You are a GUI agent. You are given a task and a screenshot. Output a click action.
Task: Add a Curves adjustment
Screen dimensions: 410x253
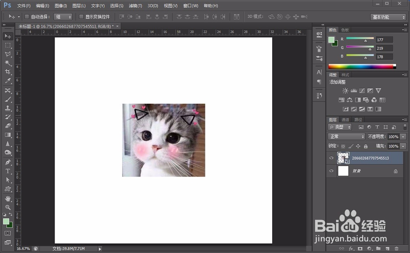(362, 91)
